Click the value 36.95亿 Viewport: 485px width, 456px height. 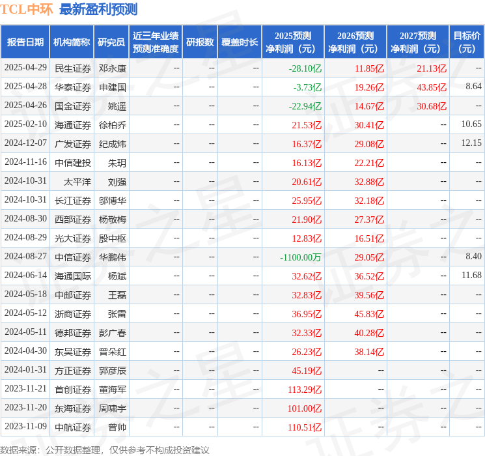[x=307, y=314]
